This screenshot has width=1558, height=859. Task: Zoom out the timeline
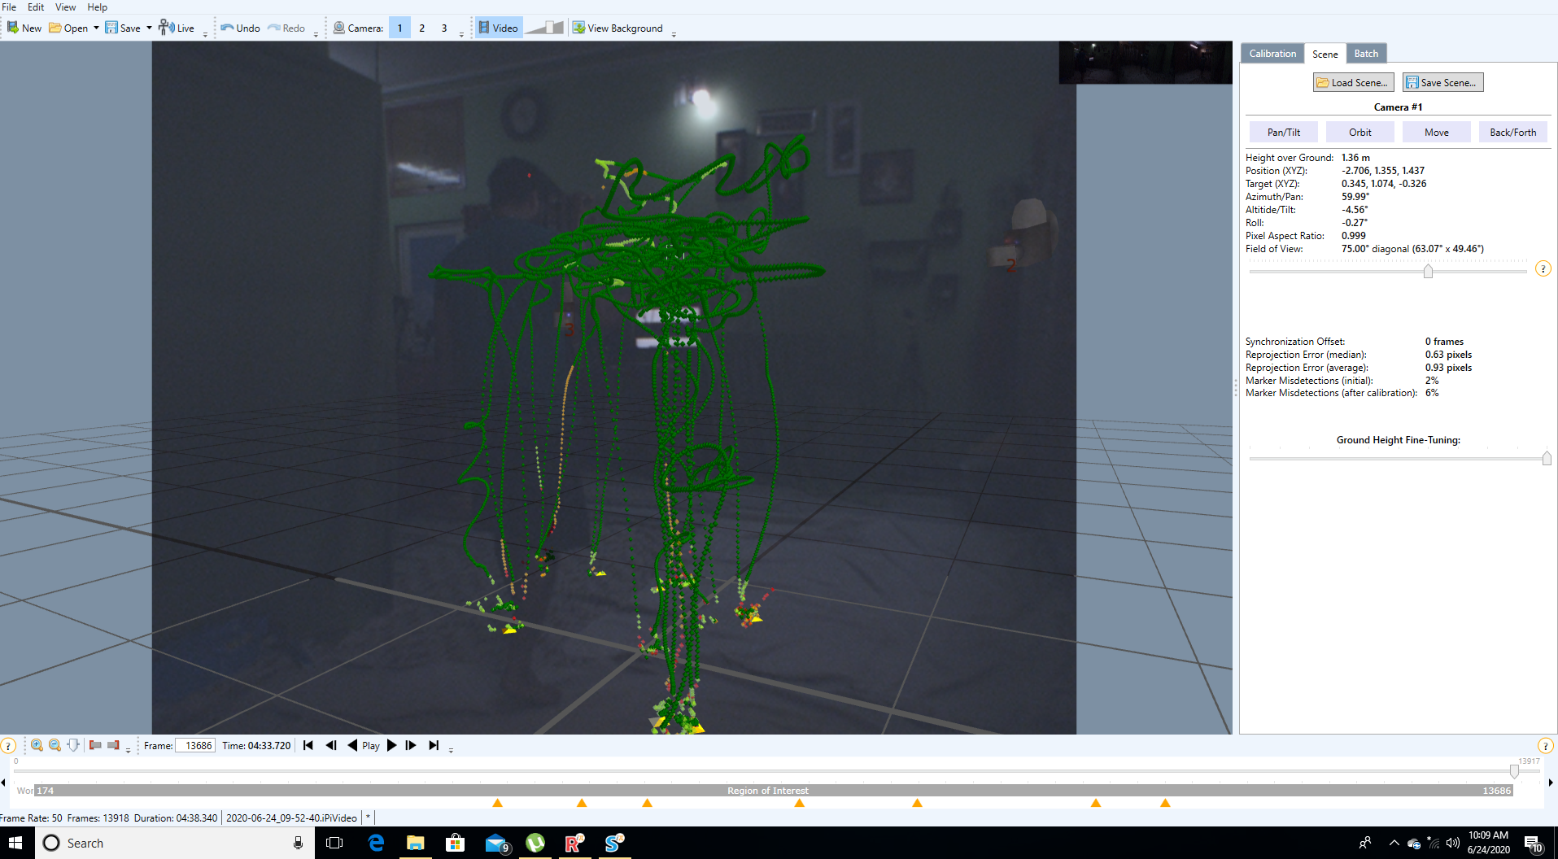(55, 745)
